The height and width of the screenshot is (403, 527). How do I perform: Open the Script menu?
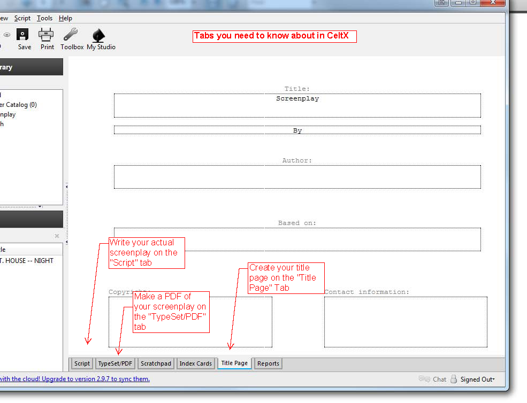(x=22, y=18)
